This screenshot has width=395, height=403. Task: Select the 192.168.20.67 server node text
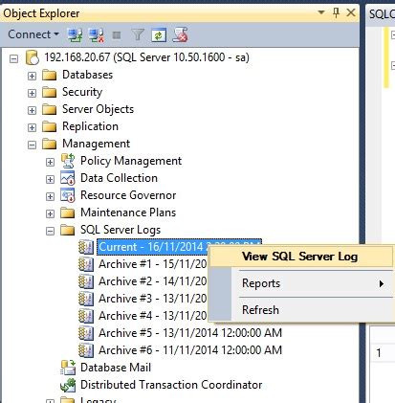click(146, 57)
